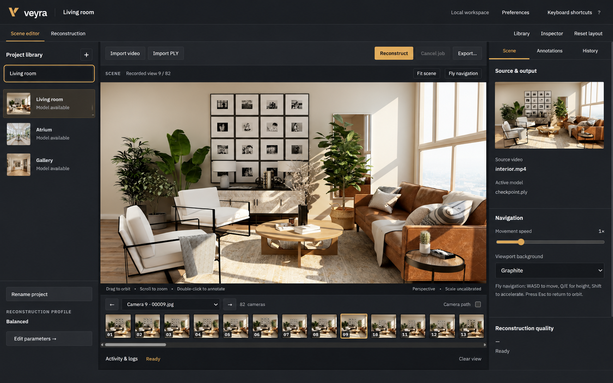Screen dimensions: 613x383
Task: Click Import PLY button
Action: [166, 53]
